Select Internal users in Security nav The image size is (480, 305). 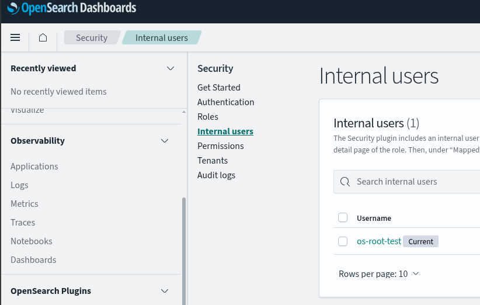coord(225,131)
